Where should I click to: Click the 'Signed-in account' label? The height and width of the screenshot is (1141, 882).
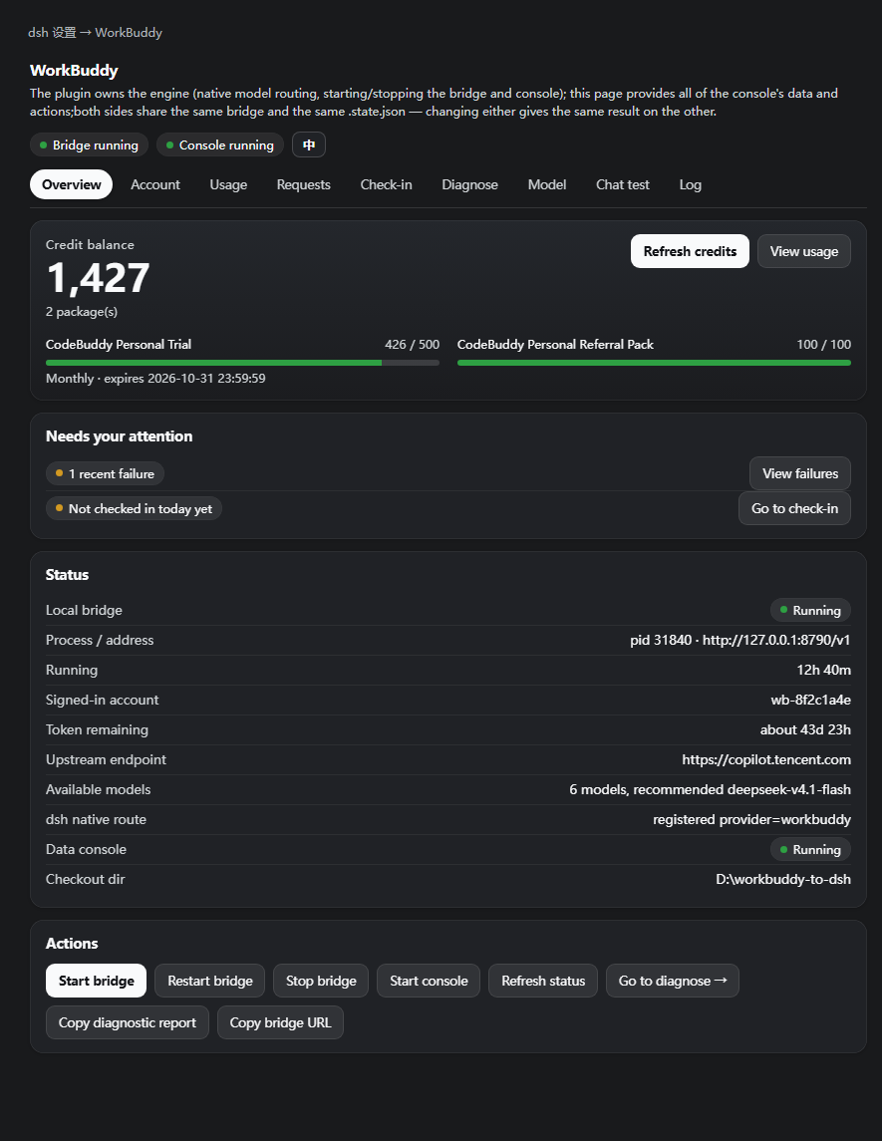point(102,700)
